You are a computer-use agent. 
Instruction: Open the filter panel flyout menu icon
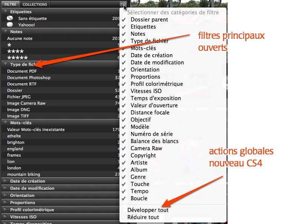[123, 4]
